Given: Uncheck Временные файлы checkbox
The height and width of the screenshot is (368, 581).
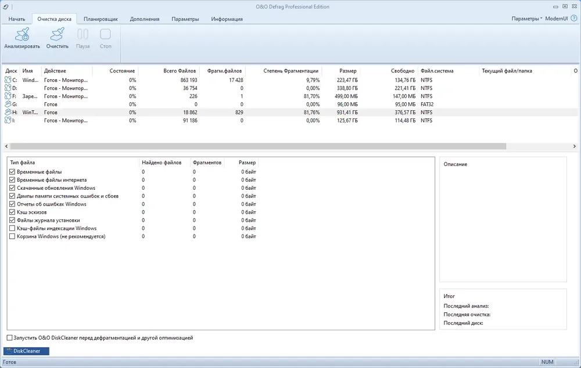Looking at the screenshot, I should (x=12, y=172).
